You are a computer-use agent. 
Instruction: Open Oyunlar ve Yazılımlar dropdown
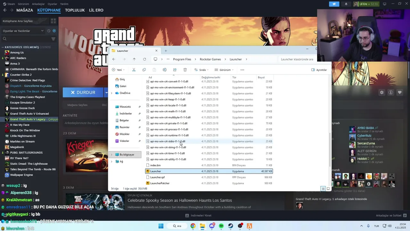pos(23,31)
